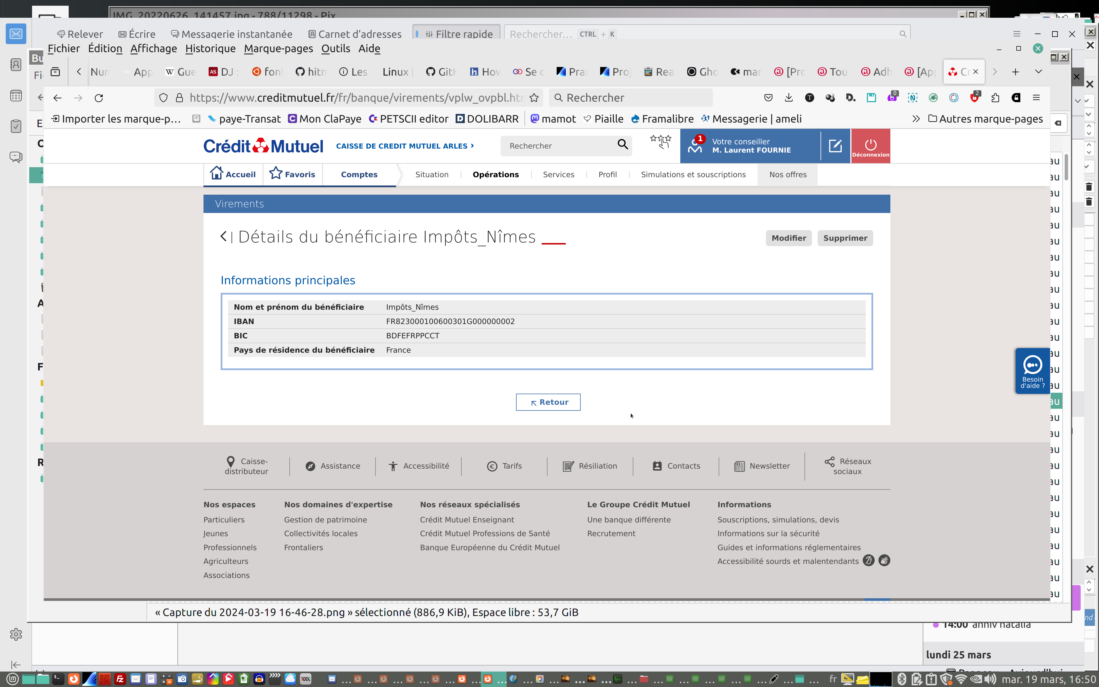Go back using the heading chevron

coord(224,237)
